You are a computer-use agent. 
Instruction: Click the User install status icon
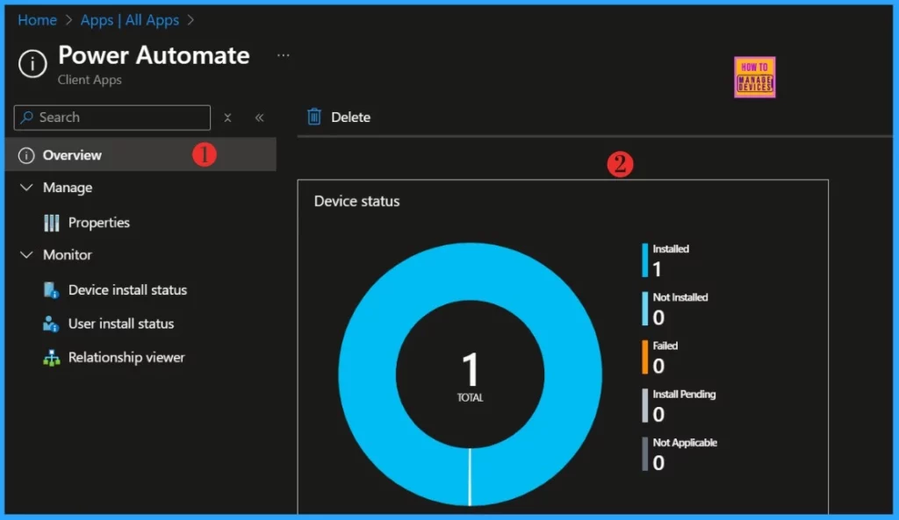tap(51, 324)
